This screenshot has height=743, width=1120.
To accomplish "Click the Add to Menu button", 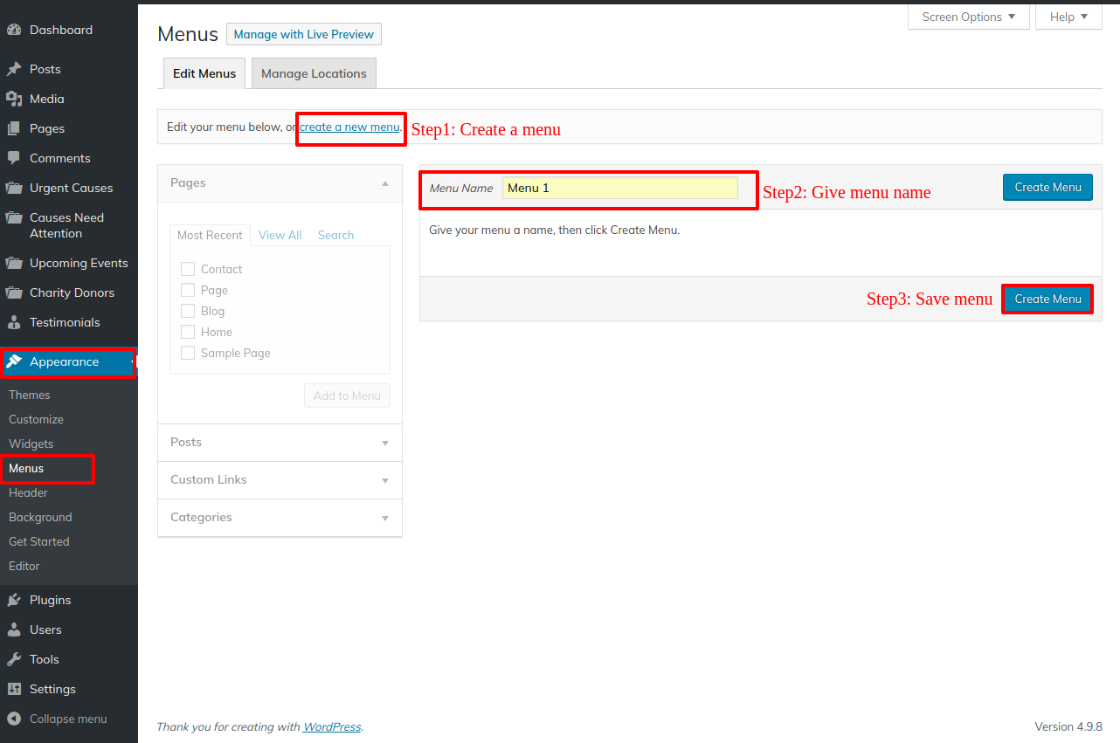I will 347,396.
